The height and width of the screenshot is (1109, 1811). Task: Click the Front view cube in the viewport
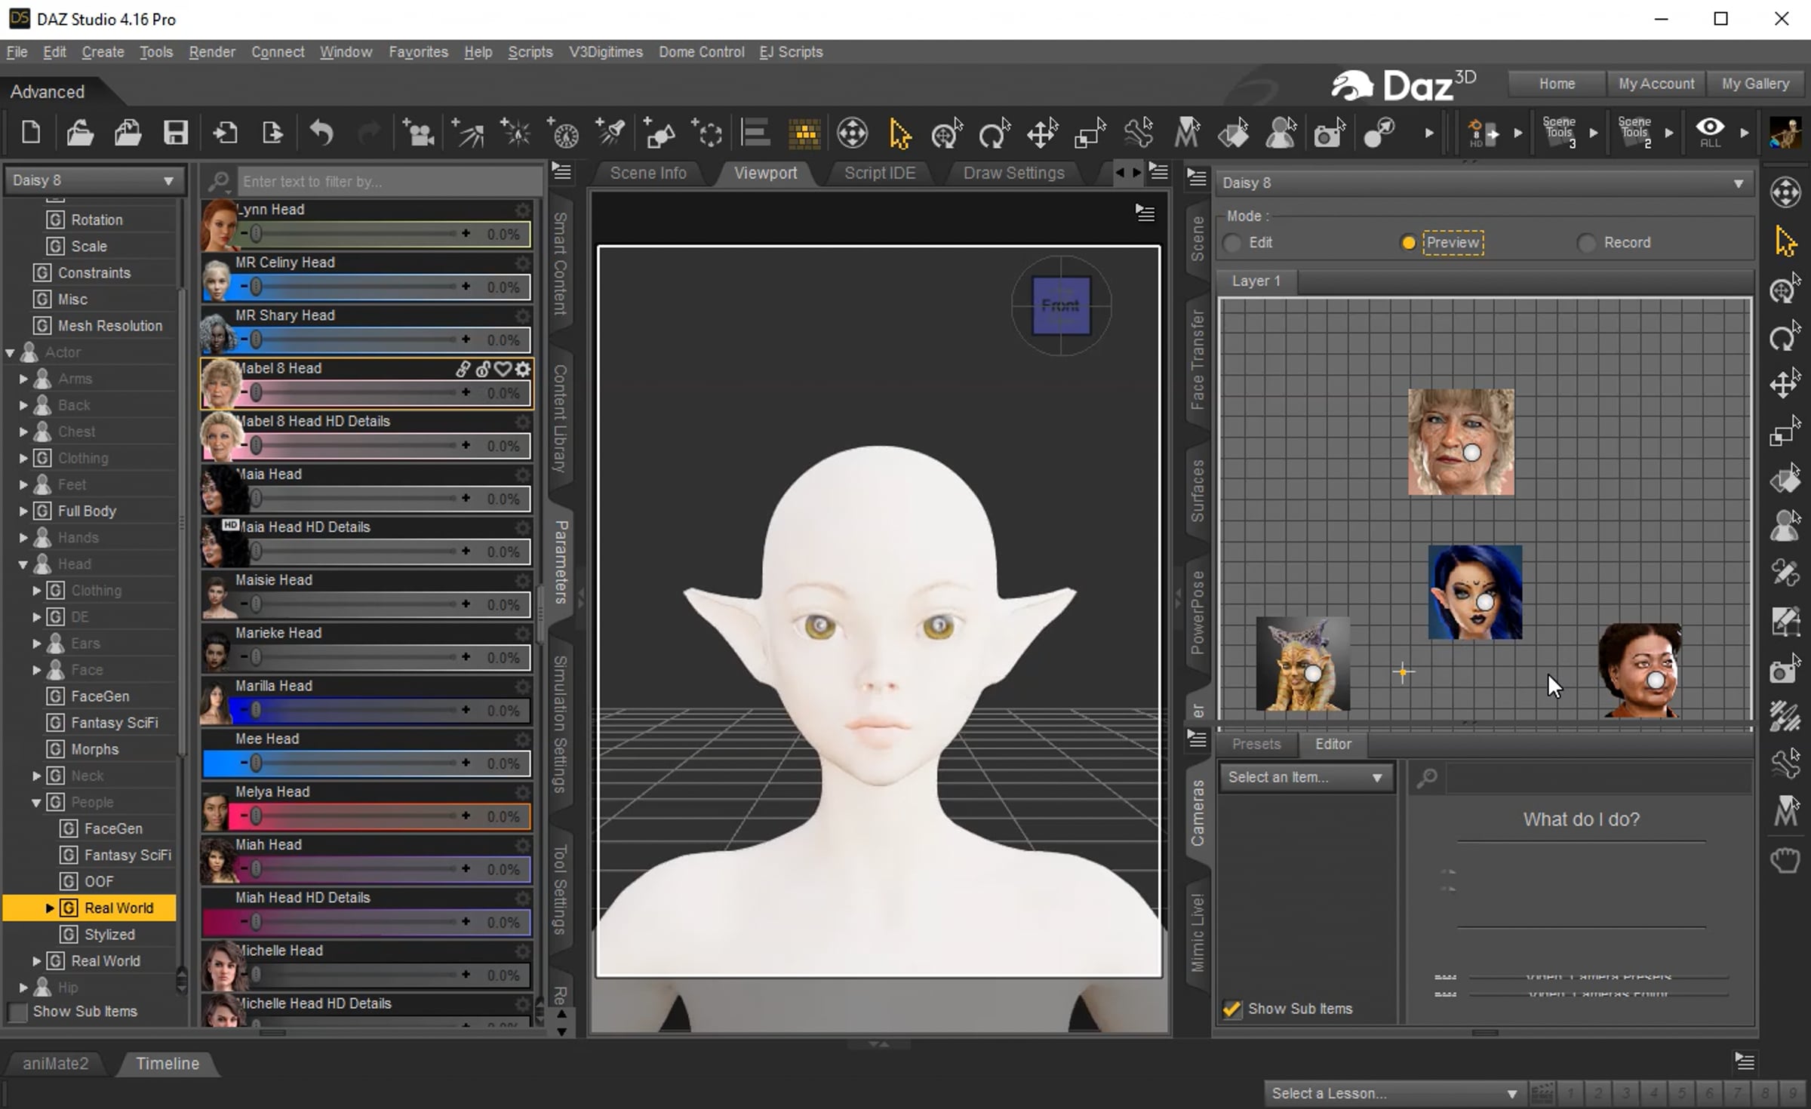point(1061,306)
